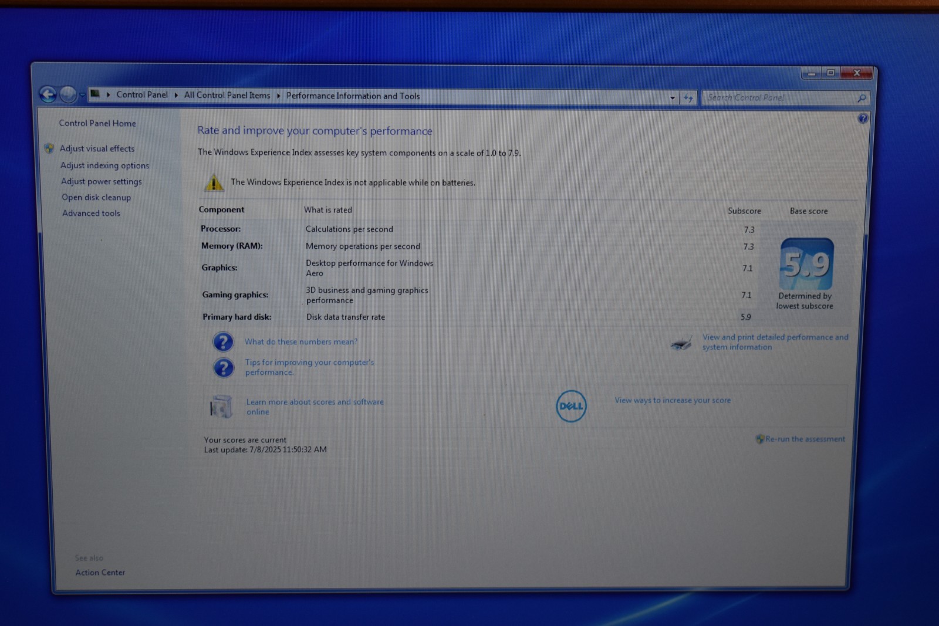Click shield icon beside Re-run the assessment

760,439
